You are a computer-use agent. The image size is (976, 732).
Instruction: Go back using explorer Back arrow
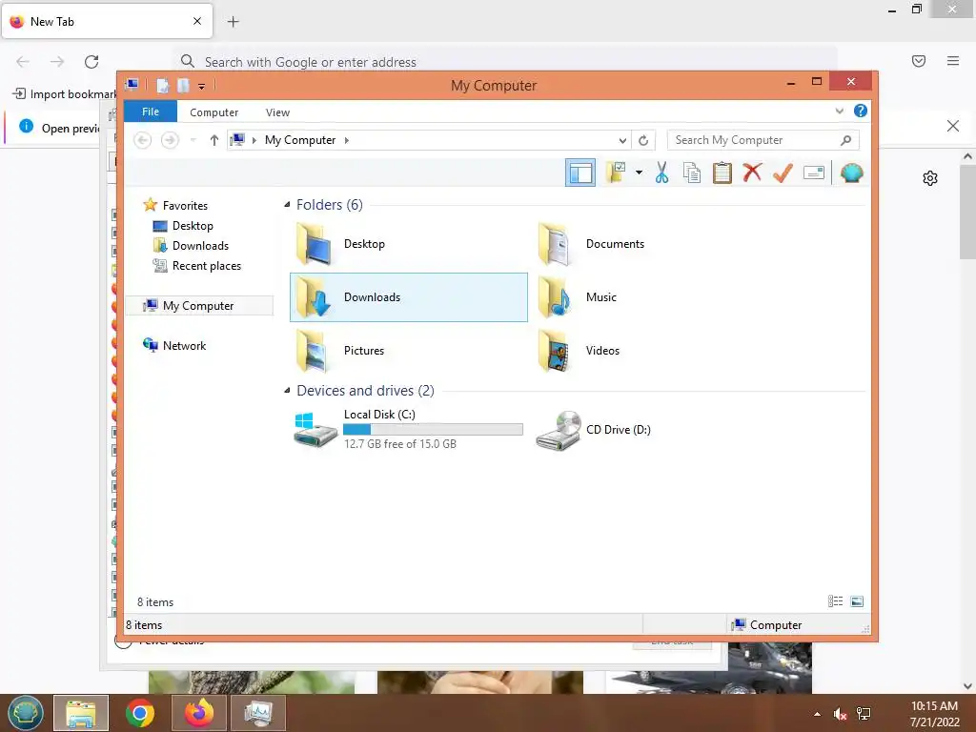tap(143, 140)
